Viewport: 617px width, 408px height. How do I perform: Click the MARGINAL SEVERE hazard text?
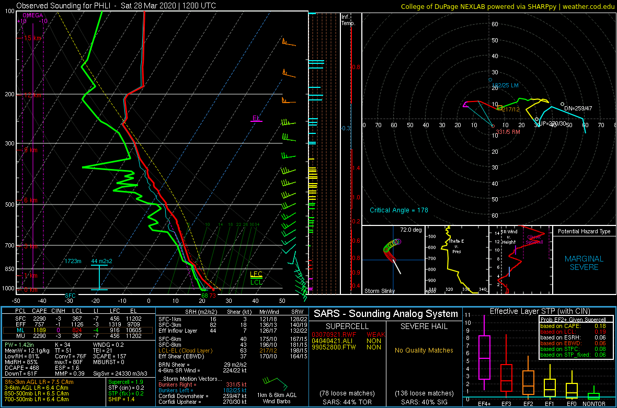(x=584, y=263)
